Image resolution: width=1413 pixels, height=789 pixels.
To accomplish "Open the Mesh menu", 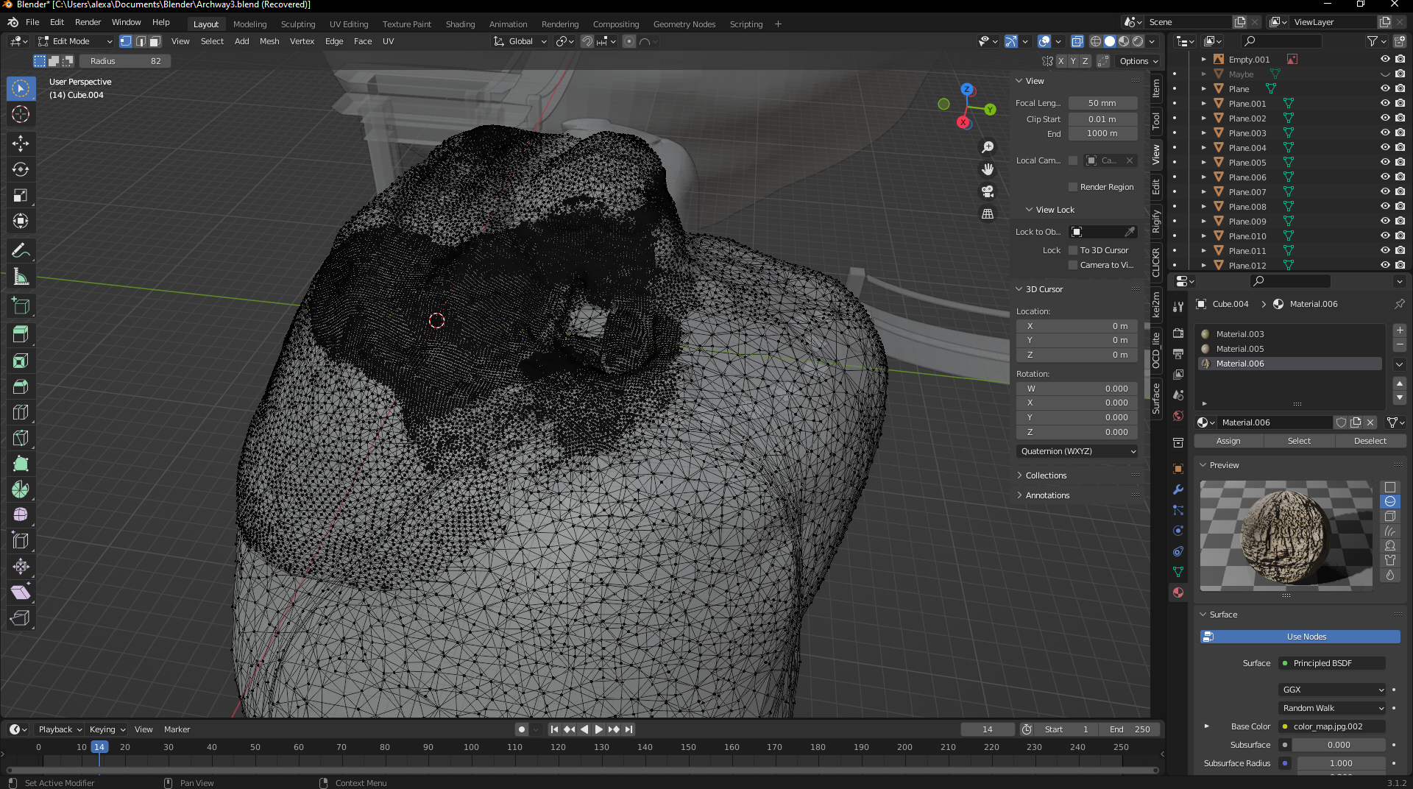I will (x=269, y=41).
